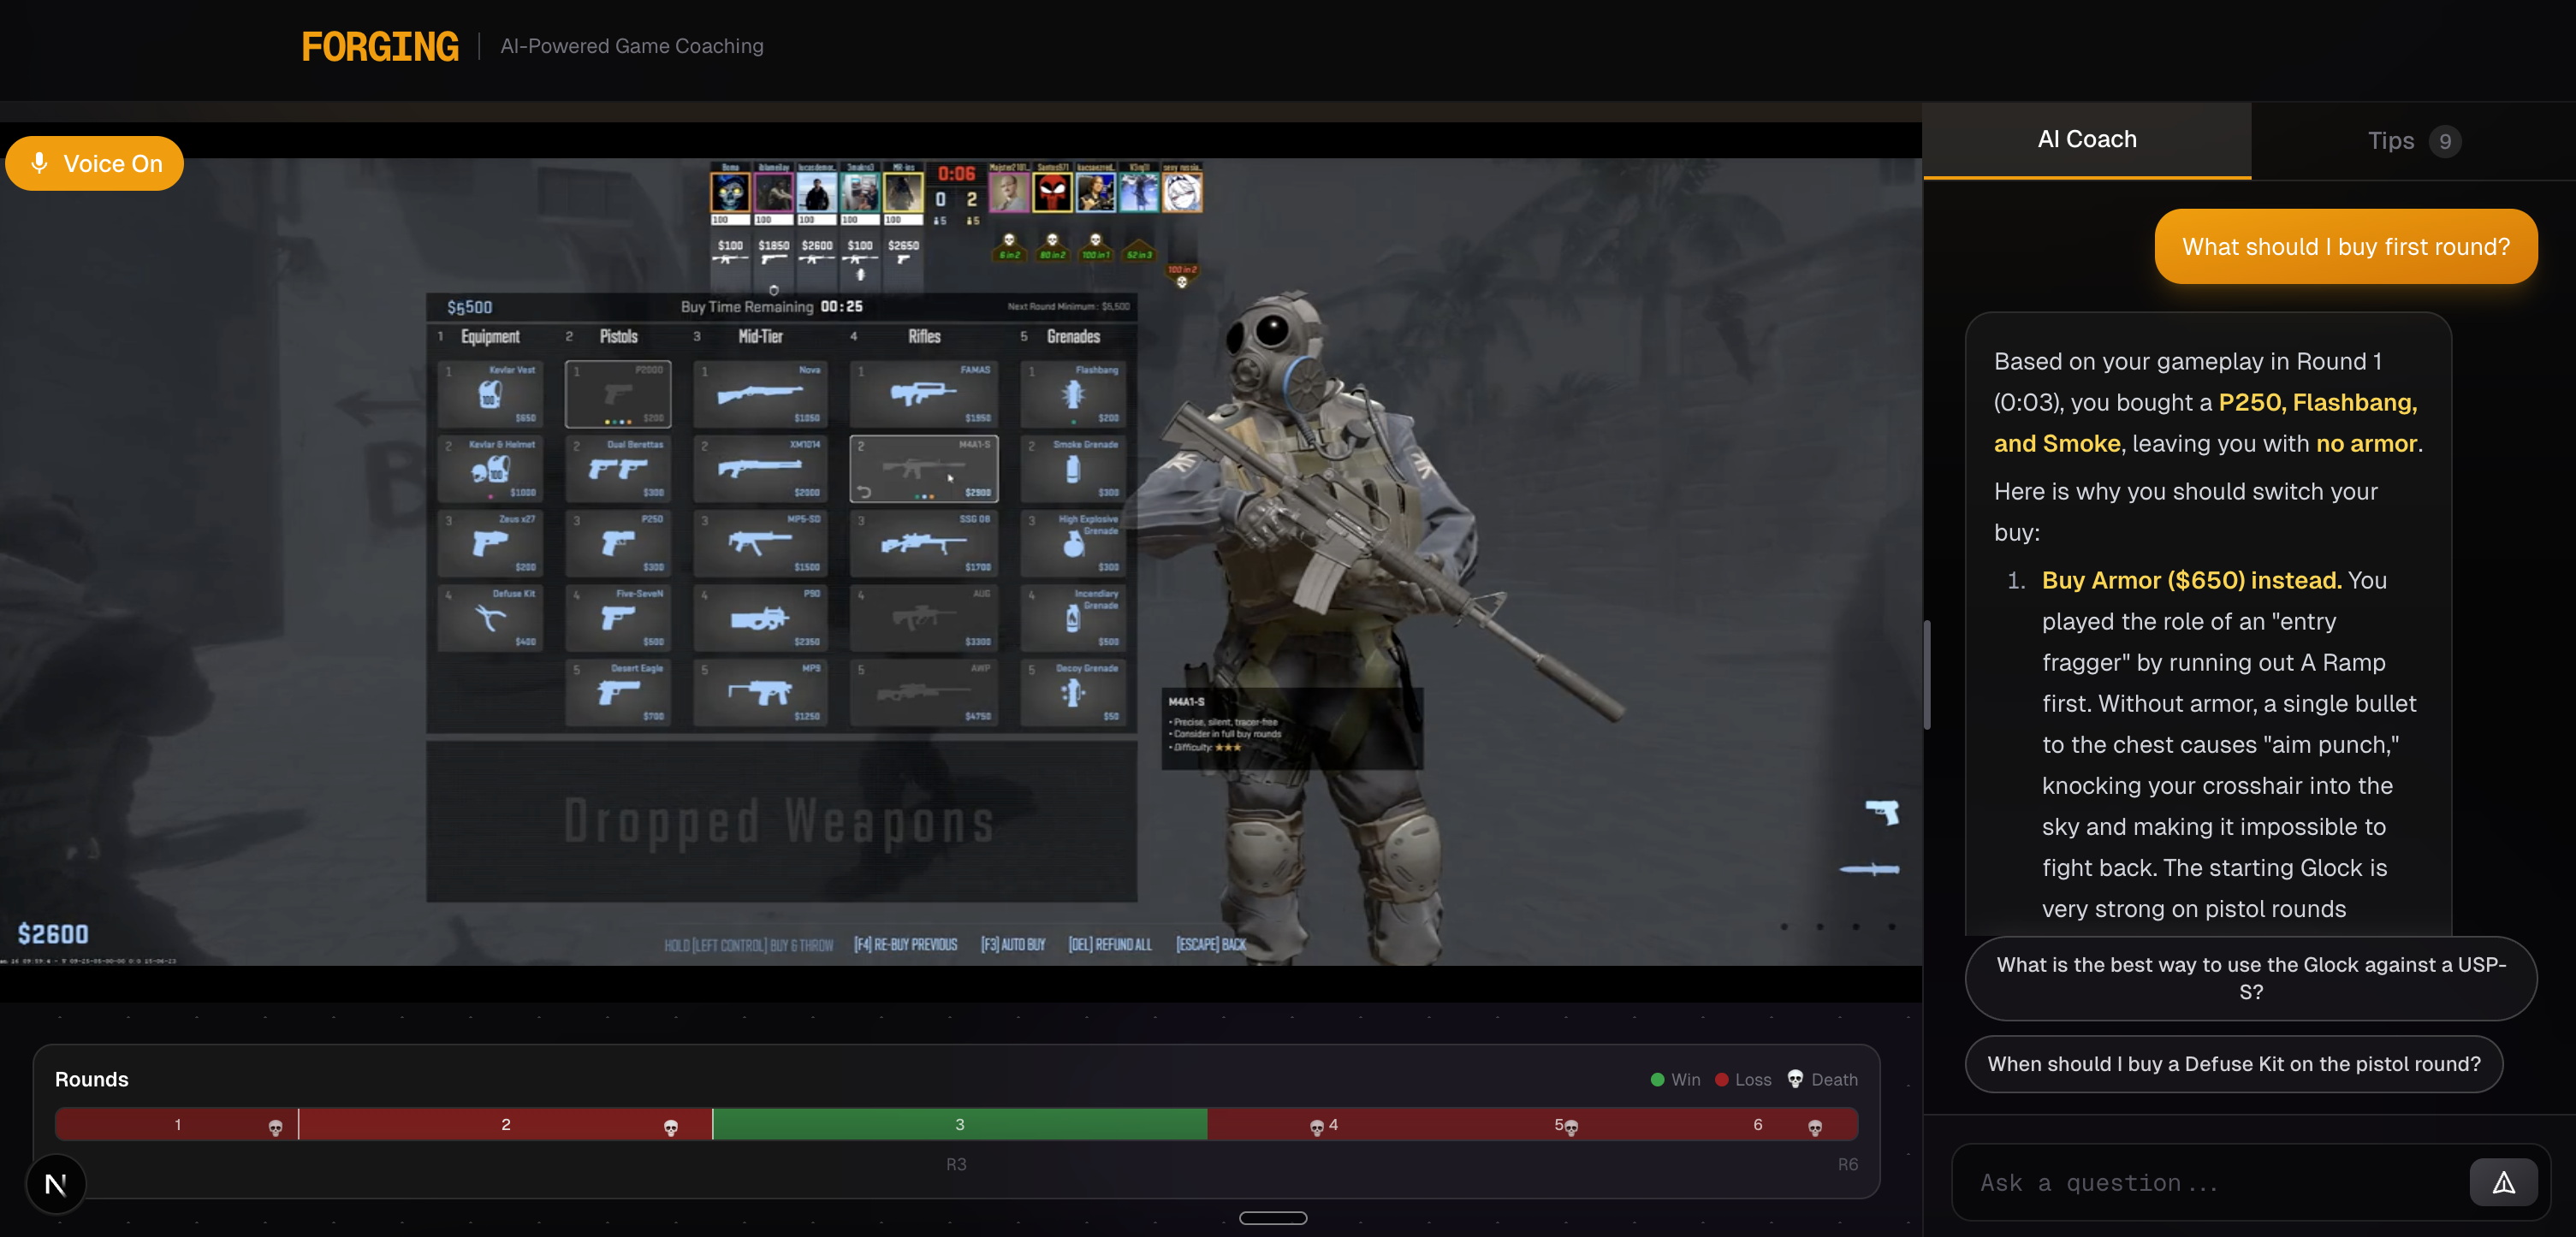
Task: Click the Round 2 death skull marker
Action: click(671, 1128)
